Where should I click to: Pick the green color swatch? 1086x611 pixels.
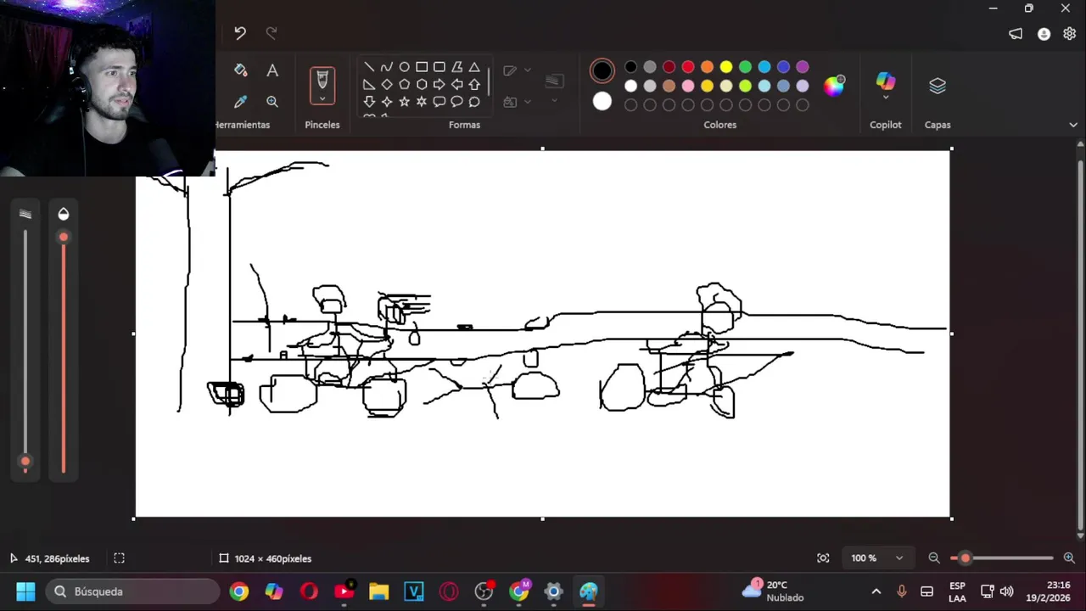[745, 67]
